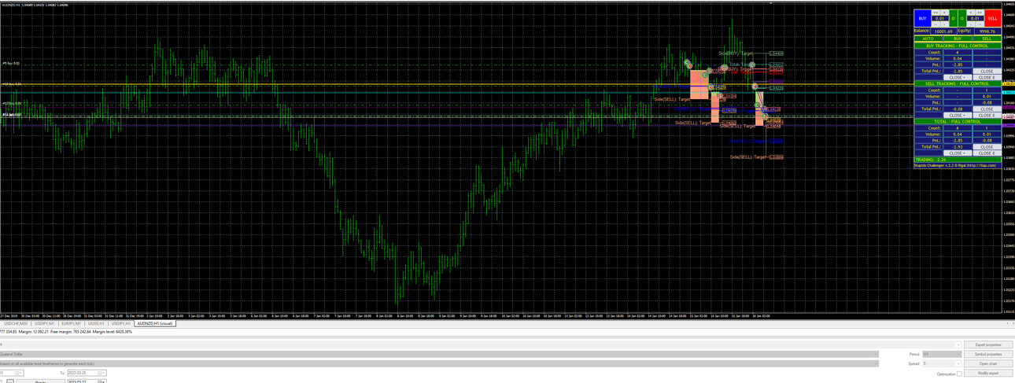Open the Spread dropdown showing 5
The image size is (1015, 383).
click(942, 364)
